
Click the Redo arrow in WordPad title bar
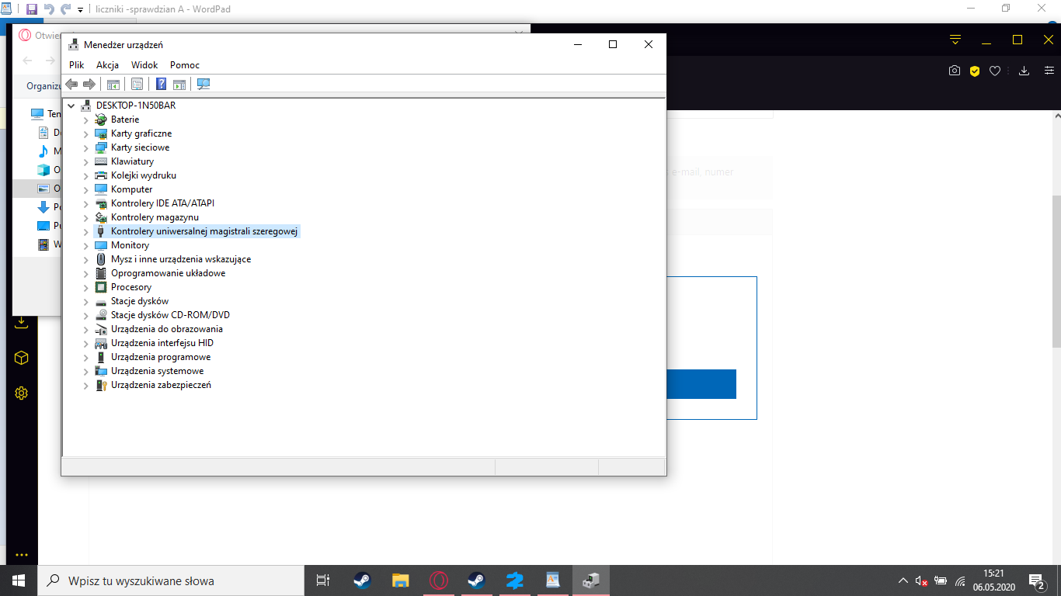click(66, 9)
